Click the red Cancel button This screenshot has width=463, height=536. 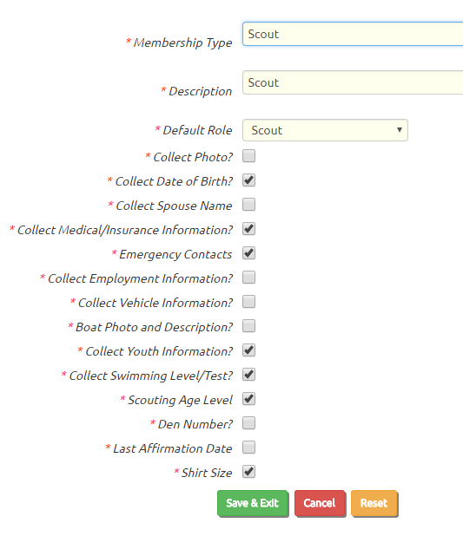pyautogui.click(x=320, y=503)
